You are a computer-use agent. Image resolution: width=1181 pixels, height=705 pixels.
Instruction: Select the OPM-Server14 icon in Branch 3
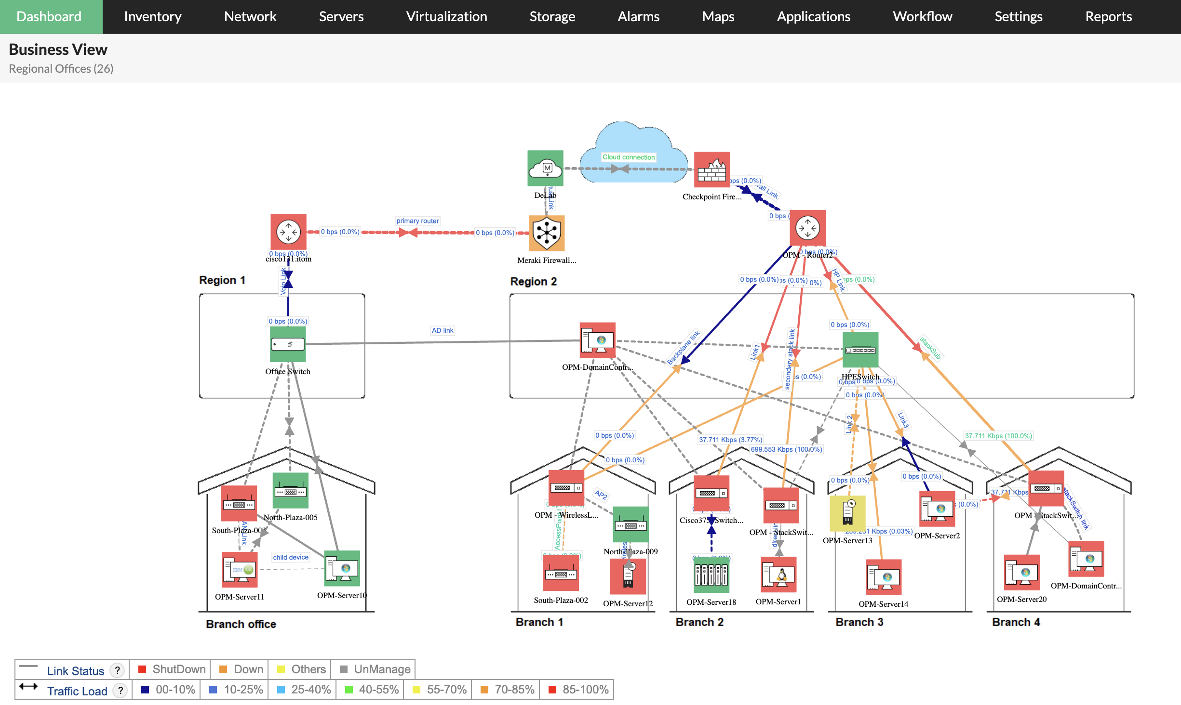[883, 577]
